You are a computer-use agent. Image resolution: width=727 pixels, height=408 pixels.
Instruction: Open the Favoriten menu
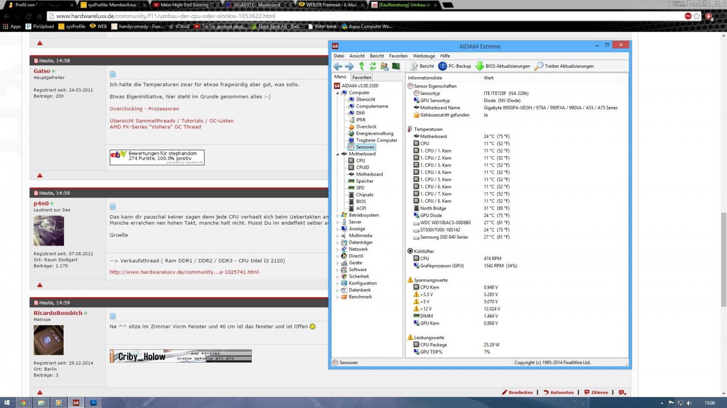(398, 56)
